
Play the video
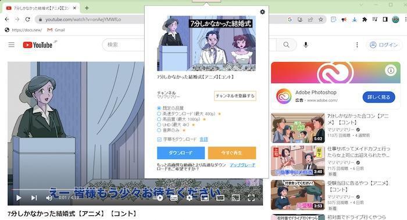(19, 198)
